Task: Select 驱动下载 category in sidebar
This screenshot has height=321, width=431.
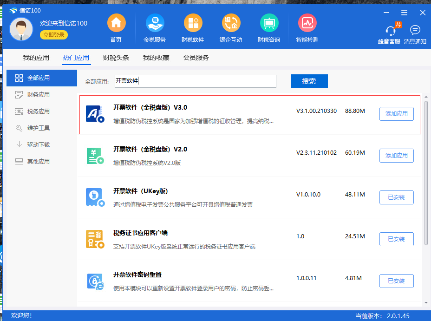Action: pyautogui.click(x=42, y=145)
